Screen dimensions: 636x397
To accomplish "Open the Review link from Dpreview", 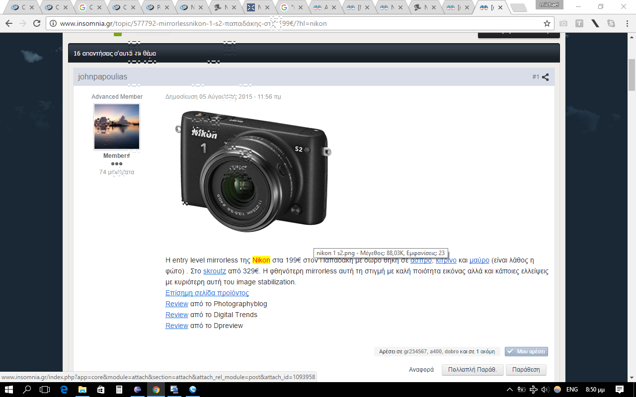I will point(177,326).
